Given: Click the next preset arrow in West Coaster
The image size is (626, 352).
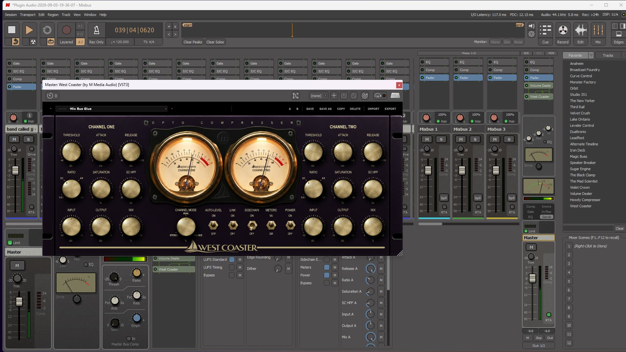Looking at the screenshot, I should pos(172,109).
